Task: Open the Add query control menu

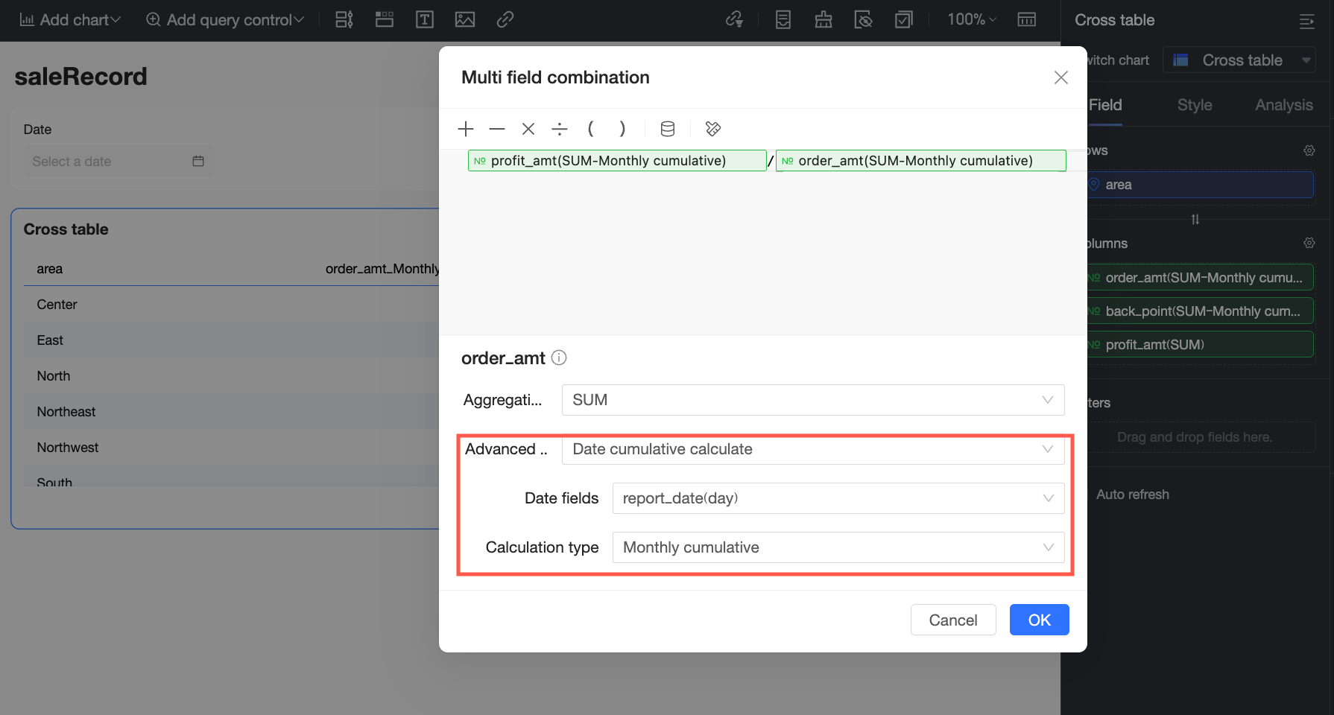Action: click(225, 20)
